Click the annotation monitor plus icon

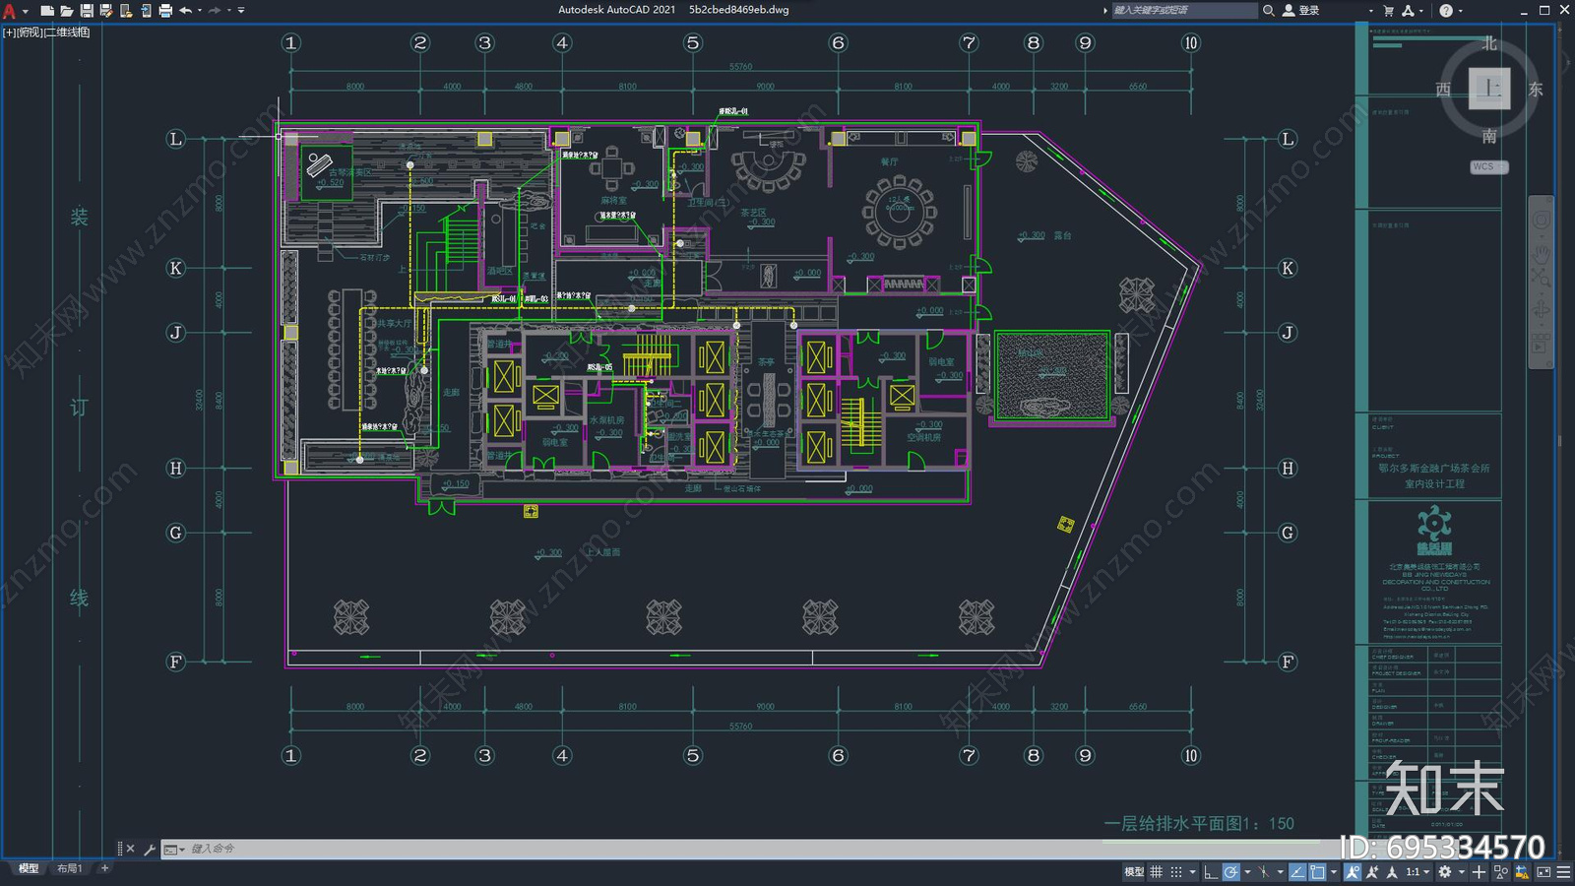pyautogui.click(x=1479, y=871)
